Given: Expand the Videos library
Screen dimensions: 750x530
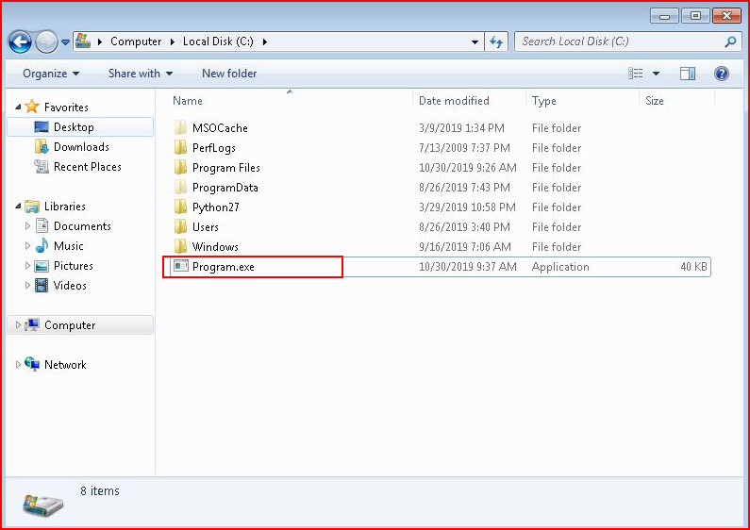Looking at the screenshot, I should (x=27, y=285).
